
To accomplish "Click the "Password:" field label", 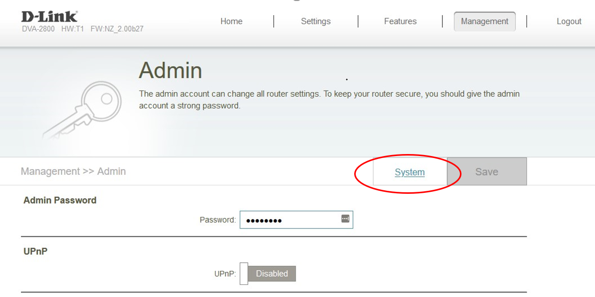I will coord(218,220).
